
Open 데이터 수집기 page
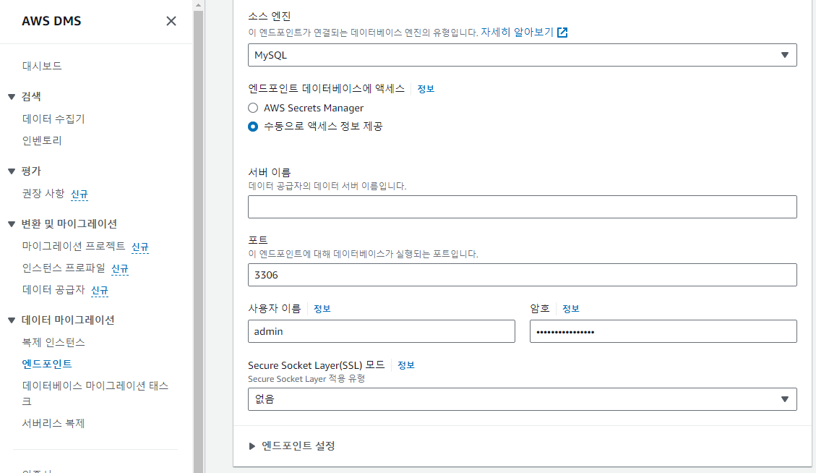[x=53, y=119]
